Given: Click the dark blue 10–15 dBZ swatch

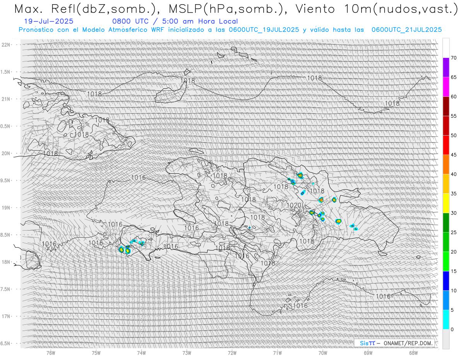Looking at the screenshot, I should (446, 281).
